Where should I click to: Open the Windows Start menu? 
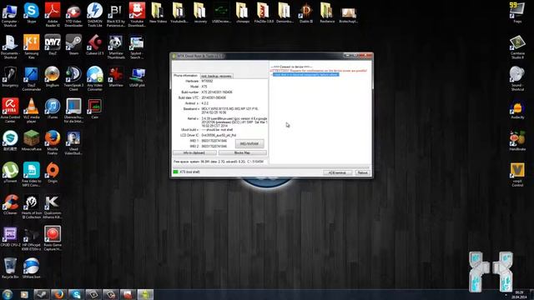pos(8,294)
